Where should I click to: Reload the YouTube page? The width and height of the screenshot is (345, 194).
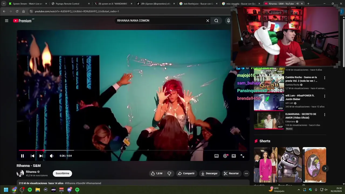pyautogui.click(x=17, y=11)
